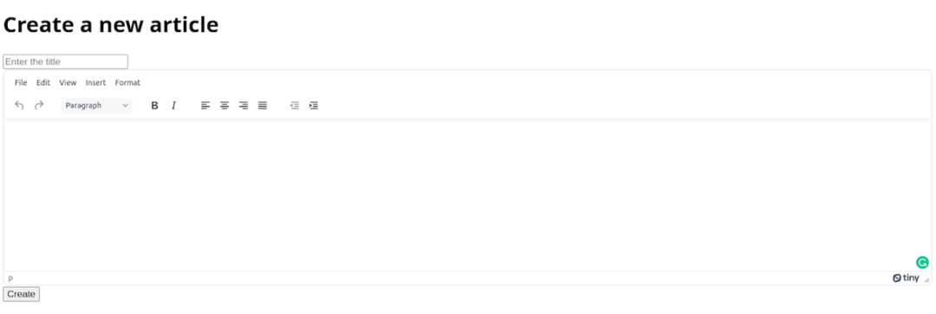Open the File menu
Screen dimensions: 936x314
[x=21, y=83]
